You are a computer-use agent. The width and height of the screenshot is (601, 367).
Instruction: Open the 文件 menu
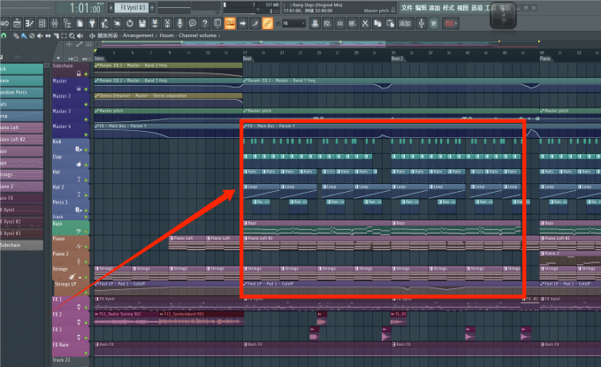click(x=407, y=7)
